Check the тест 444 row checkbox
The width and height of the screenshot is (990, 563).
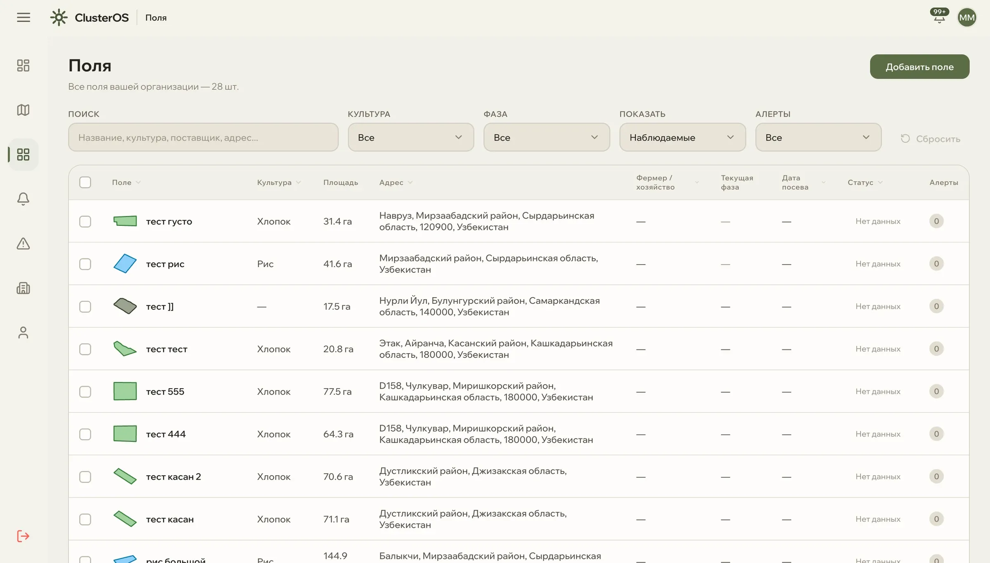(x=85, y=434)
